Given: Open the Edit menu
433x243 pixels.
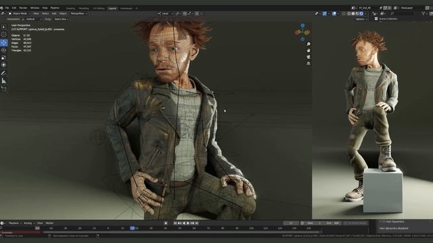Looking at the screenshot, I should (x=14, y=8).
